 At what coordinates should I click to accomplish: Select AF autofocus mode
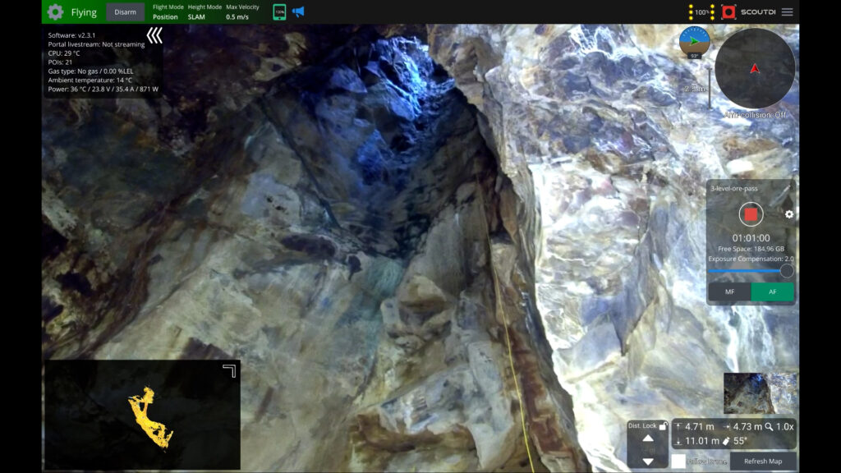772,292
